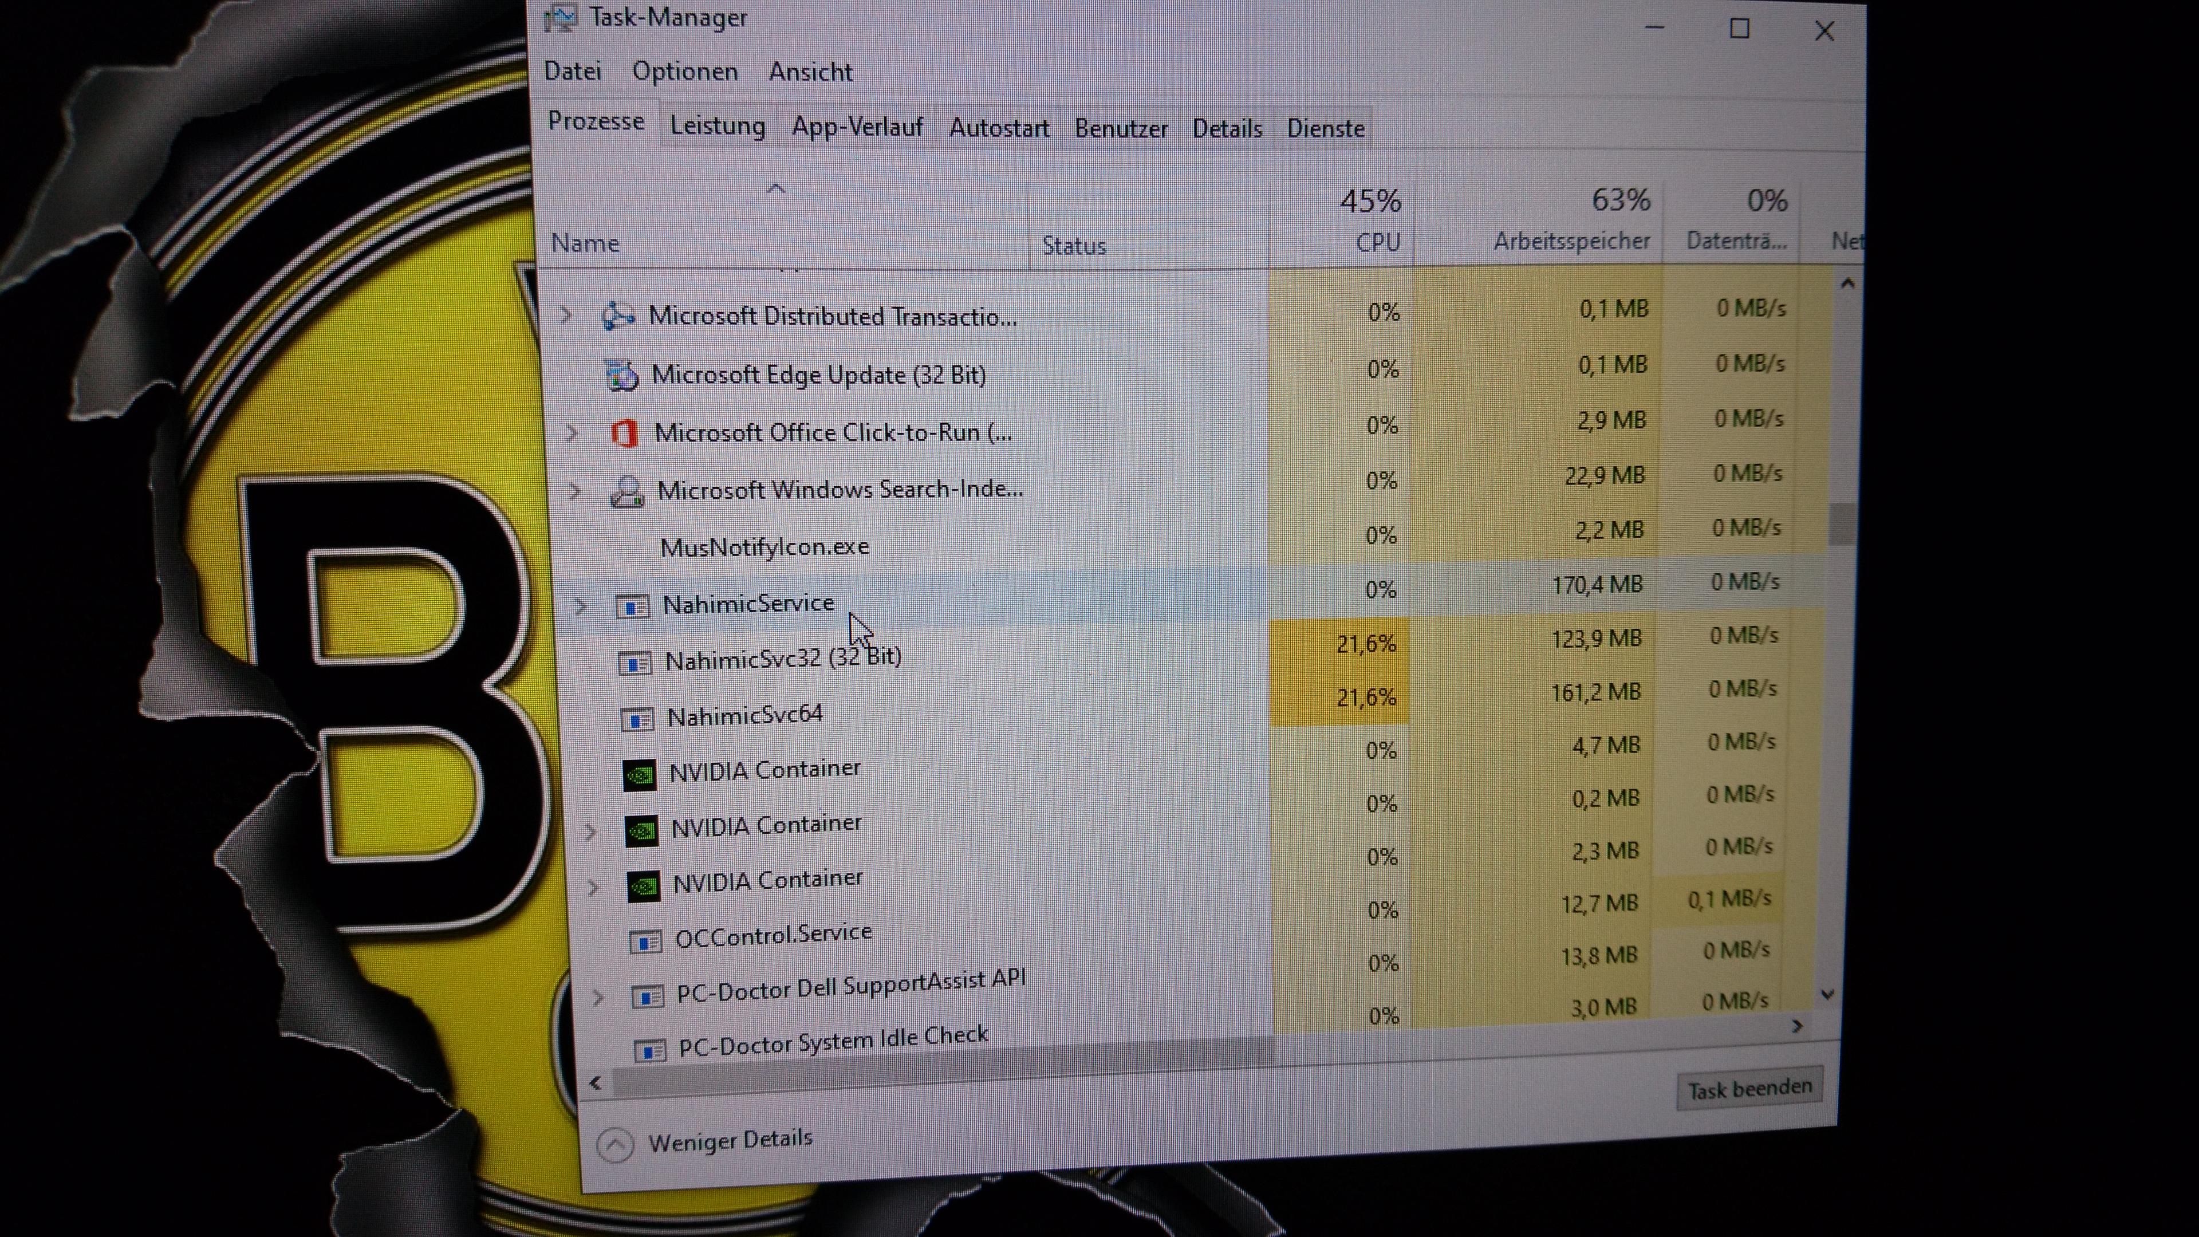
Task: Click the Microsoft Edge Update icon
Action: click(x=621, y=375)
